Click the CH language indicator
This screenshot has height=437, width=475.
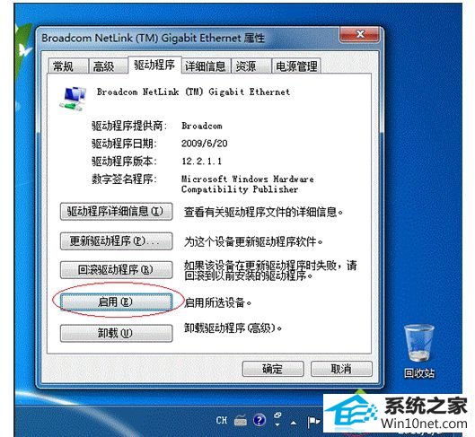tap(222, 420)
